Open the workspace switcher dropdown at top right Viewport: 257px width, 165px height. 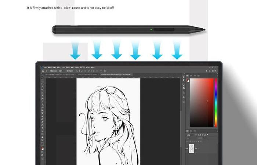point(216,71)
